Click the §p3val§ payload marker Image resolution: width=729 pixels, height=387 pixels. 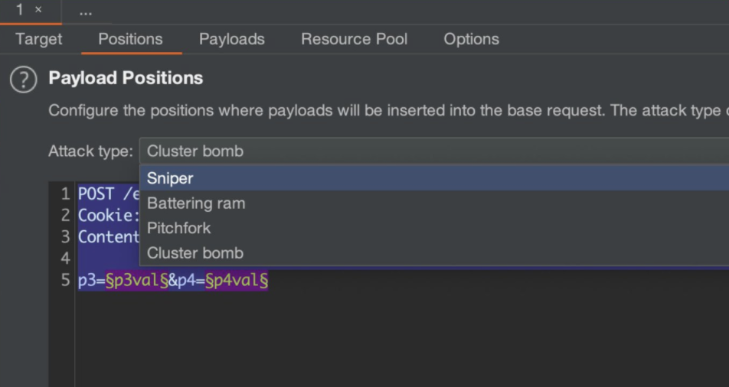pos(136,281)
